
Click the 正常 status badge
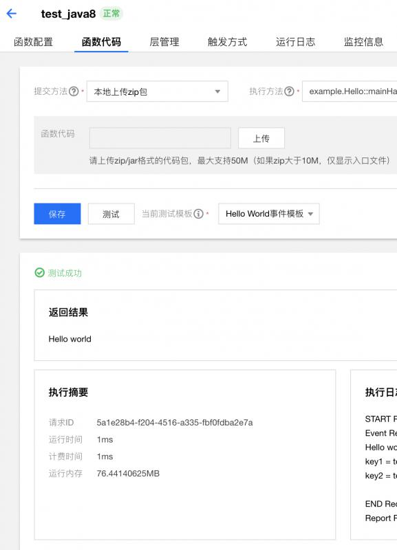pyautogui.click(x=111, y=14)
